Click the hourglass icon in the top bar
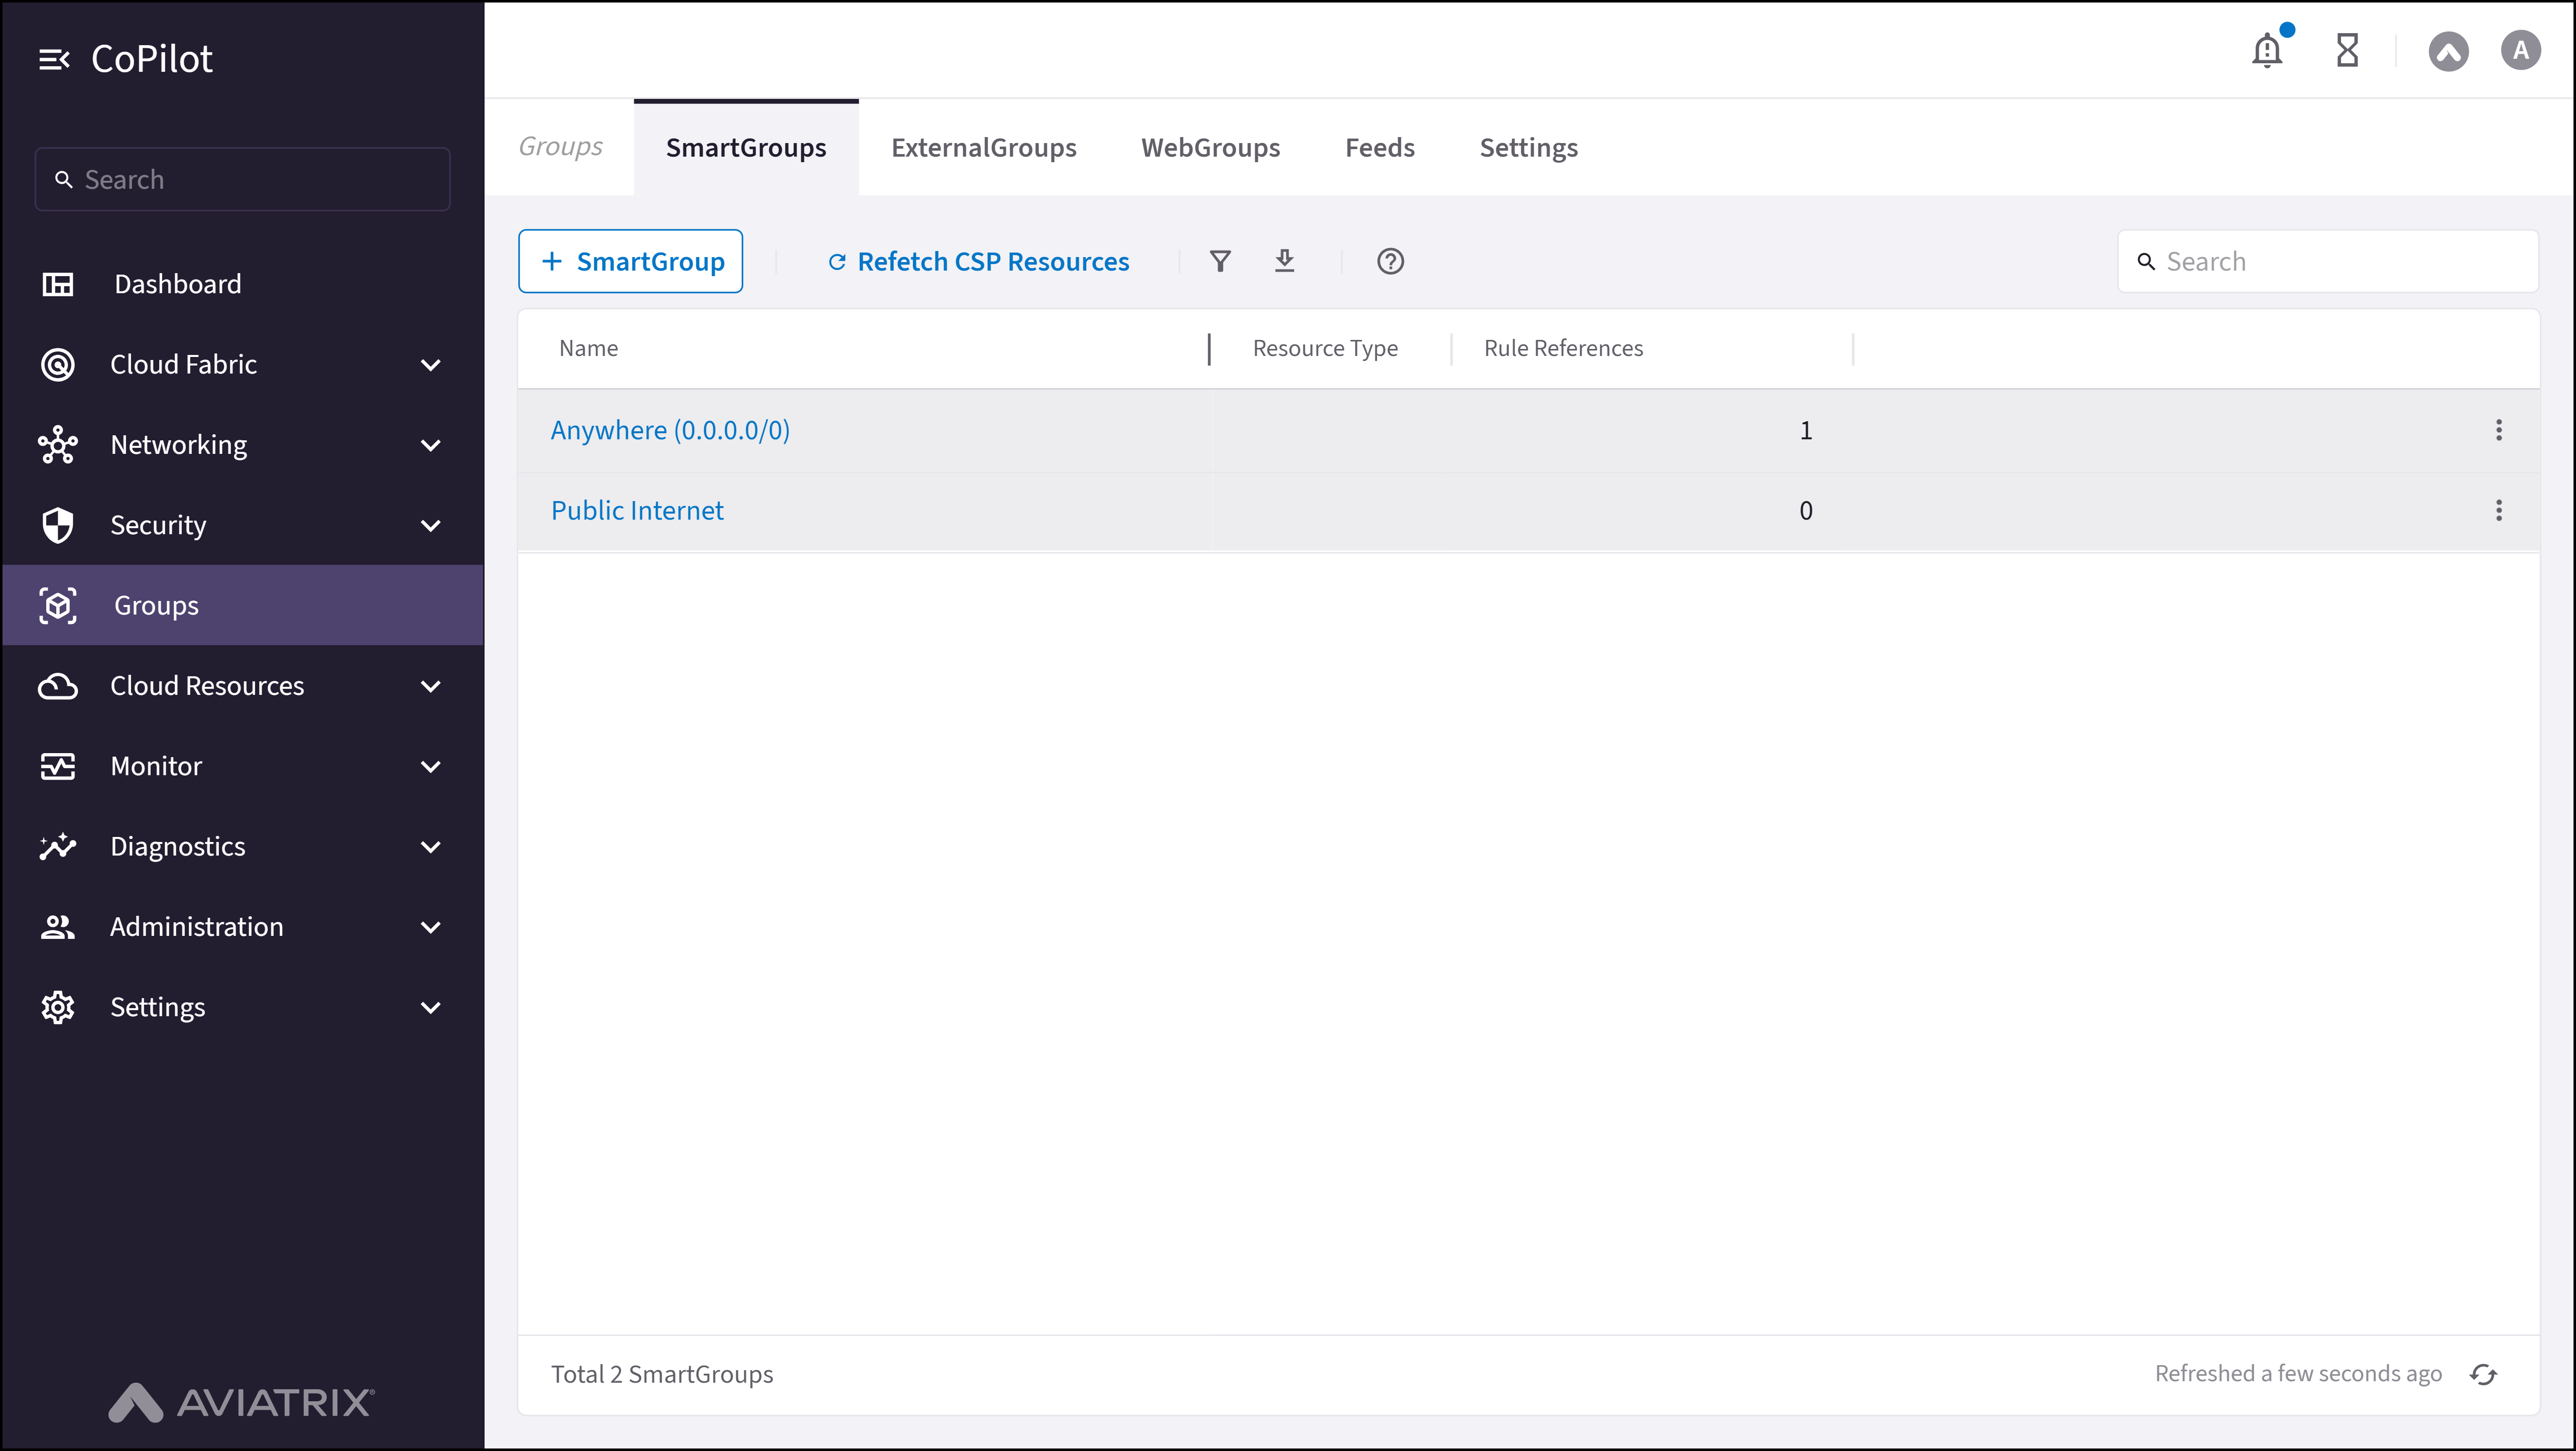Screen dimensions: 2576x1451 (x=2347, y=49)
